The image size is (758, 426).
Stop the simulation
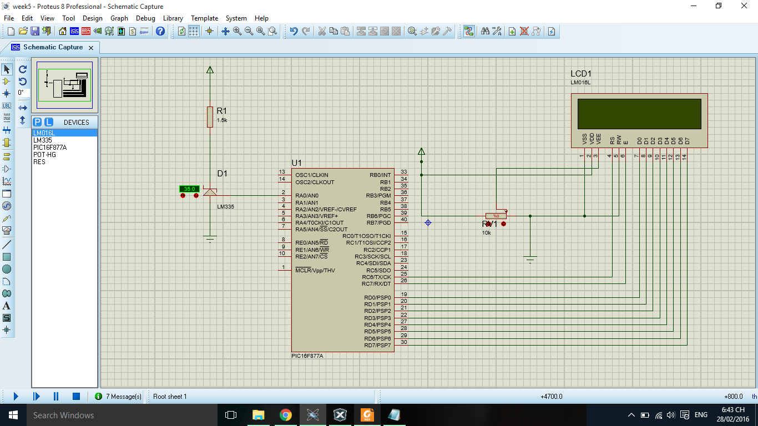pyautogui.click(x=77, y=396)
